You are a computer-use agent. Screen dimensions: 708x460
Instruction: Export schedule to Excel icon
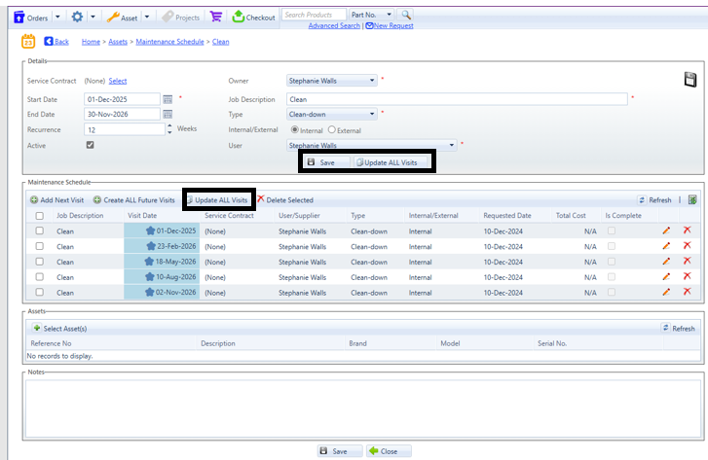tap(692, 199)
